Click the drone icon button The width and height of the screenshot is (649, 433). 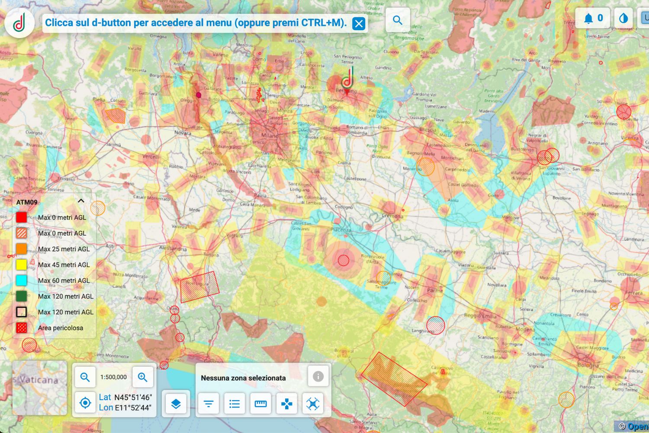tap(313, 404)
